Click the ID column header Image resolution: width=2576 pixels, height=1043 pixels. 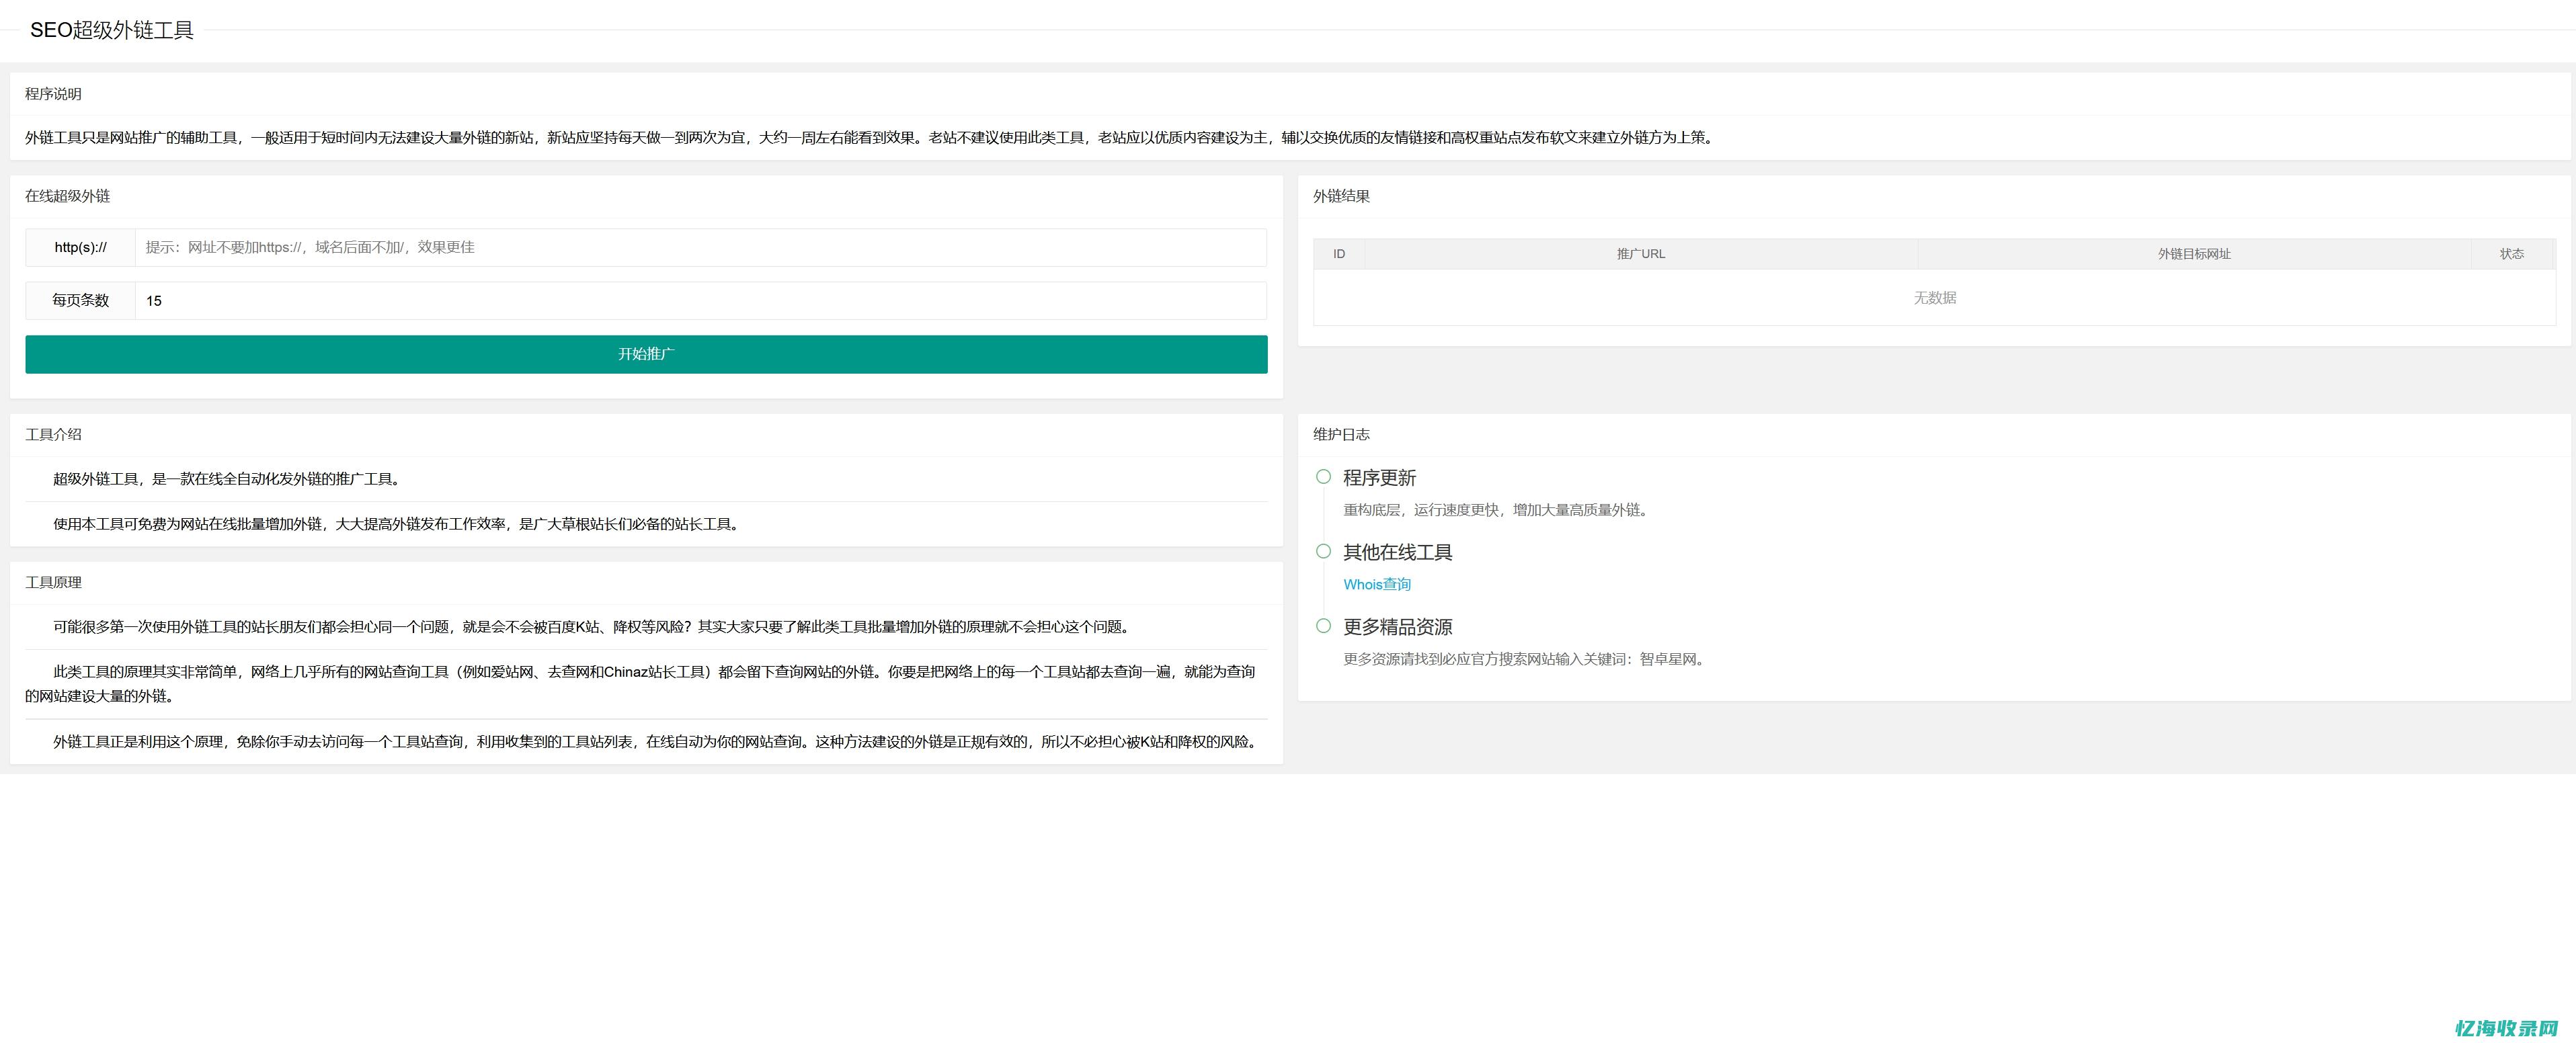tap(1339, 254)
